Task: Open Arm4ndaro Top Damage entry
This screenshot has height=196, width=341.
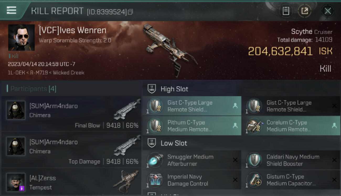Action: tap(71, 150)
